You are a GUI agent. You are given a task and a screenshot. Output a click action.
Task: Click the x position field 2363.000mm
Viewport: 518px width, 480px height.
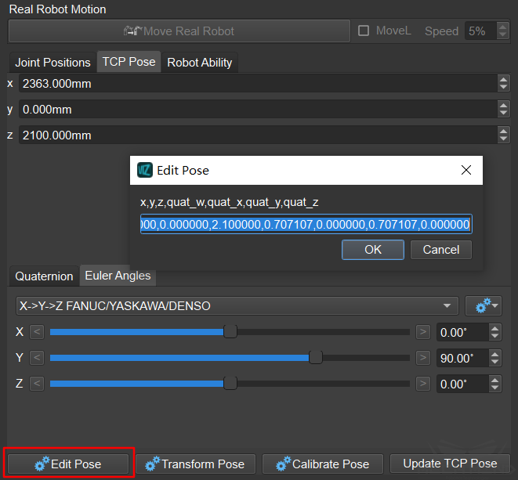point(258,84)
